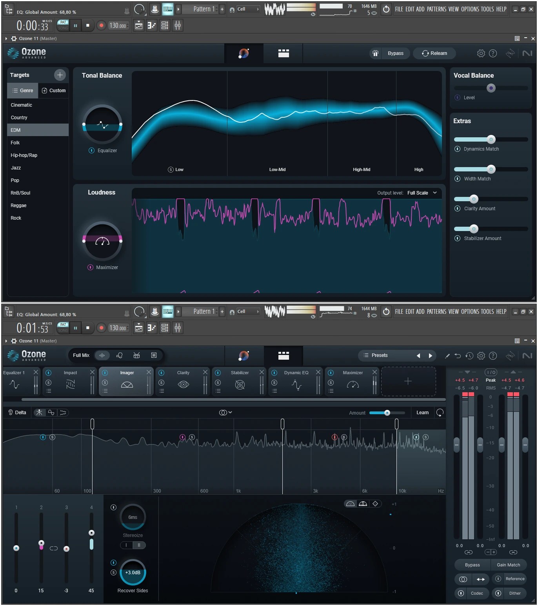This screenshot has height=606, width=538.
Task: Select the Stabilizer module in the chain
Action: [240, 381]
